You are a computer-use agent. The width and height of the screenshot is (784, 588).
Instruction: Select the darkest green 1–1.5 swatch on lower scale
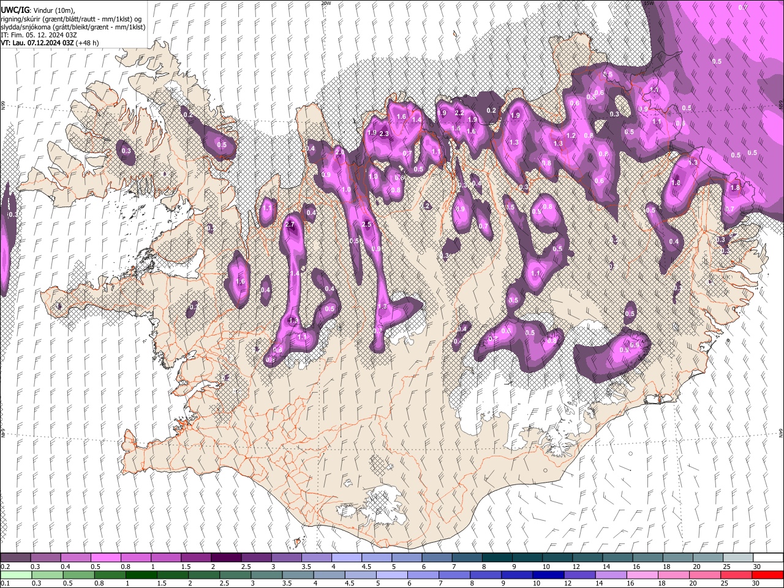(141, 575)
